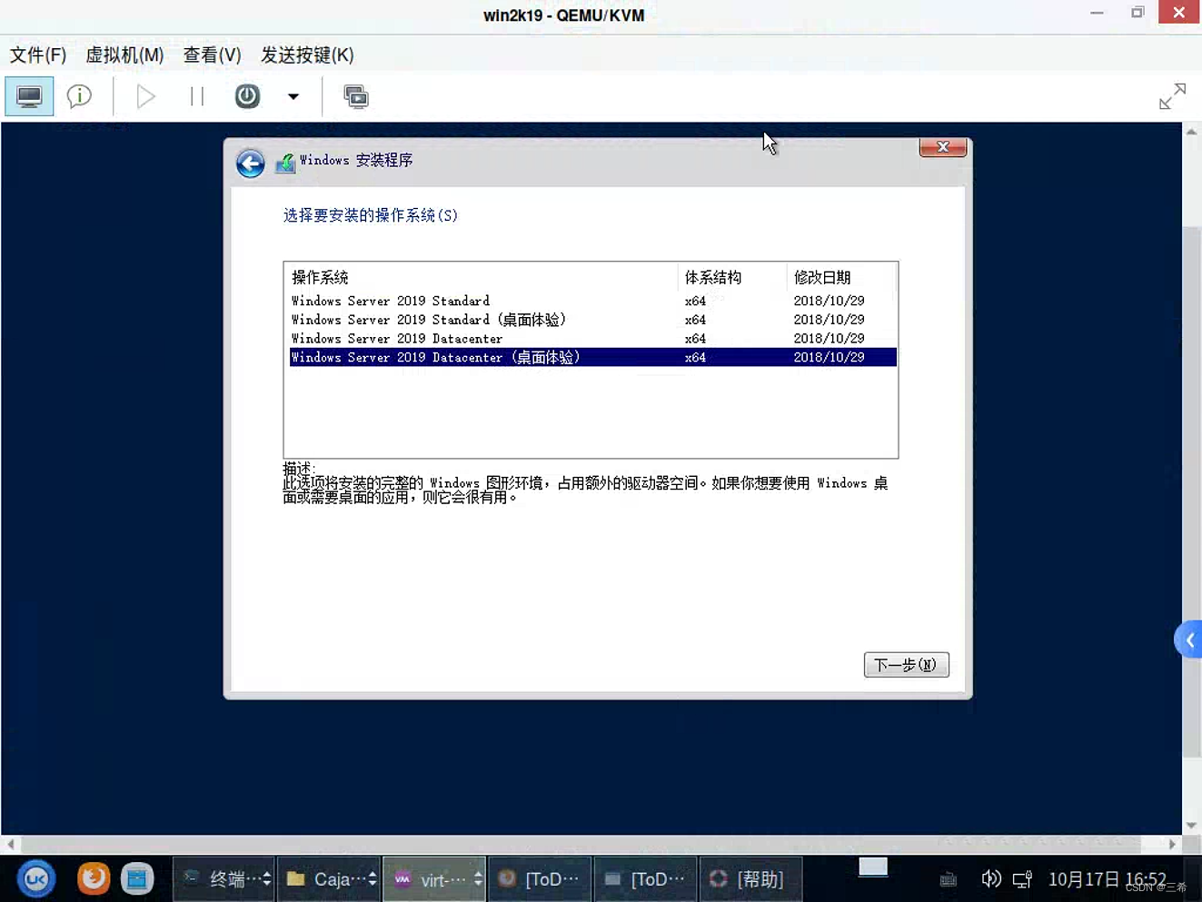Close the Windows setup dialog
This screenshot has width=1202, height=902.
pos(942,147)
